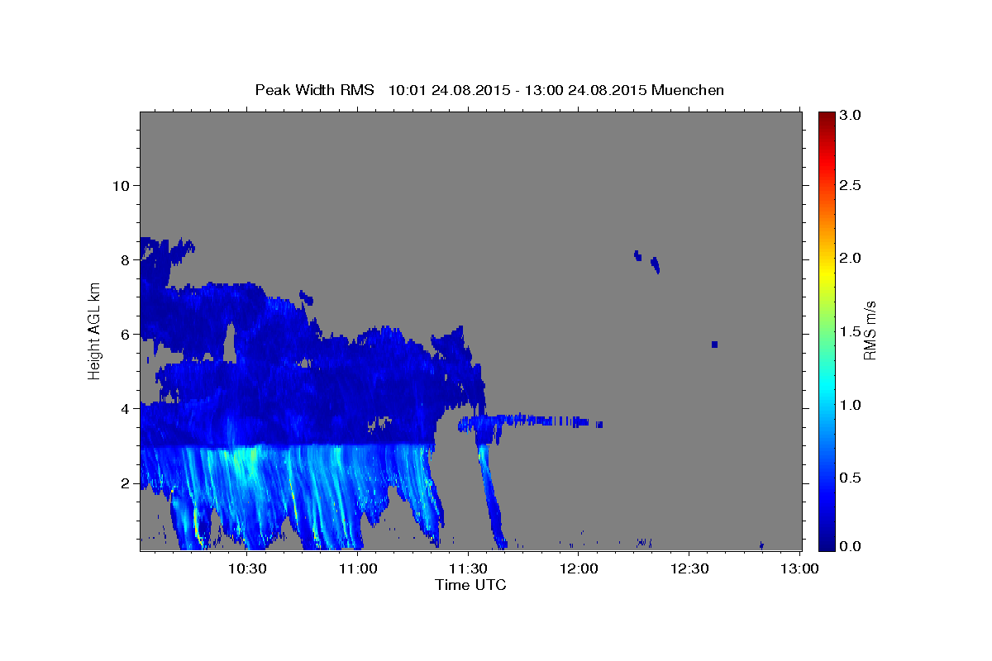This screenshot has height=661, width=992.
Task: Click the isolated rain streak after 11:30
Action: (x=490, y=496)
